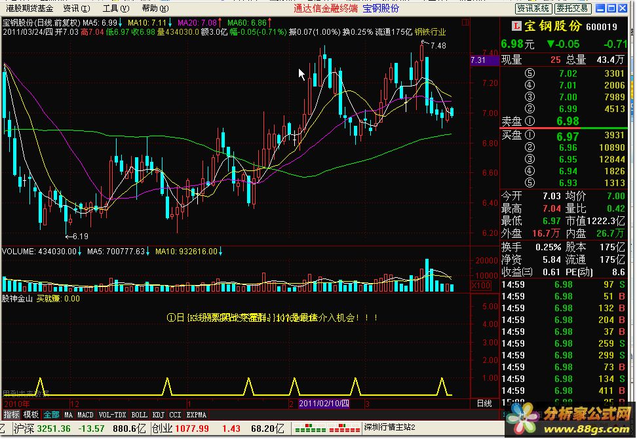Screen dimensions: 637x439
Task: Click the green signal indicator in status bar
Action: [x=311, y=428]
